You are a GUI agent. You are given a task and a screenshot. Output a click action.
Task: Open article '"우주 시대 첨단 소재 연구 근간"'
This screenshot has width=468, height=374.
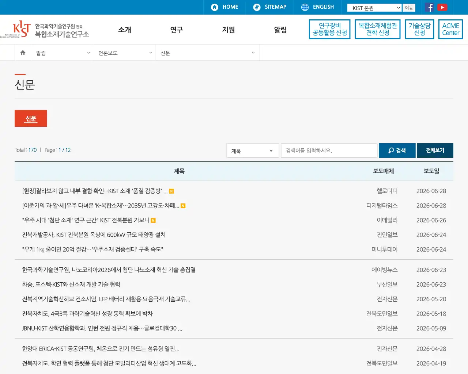click(x=86, y=220)
